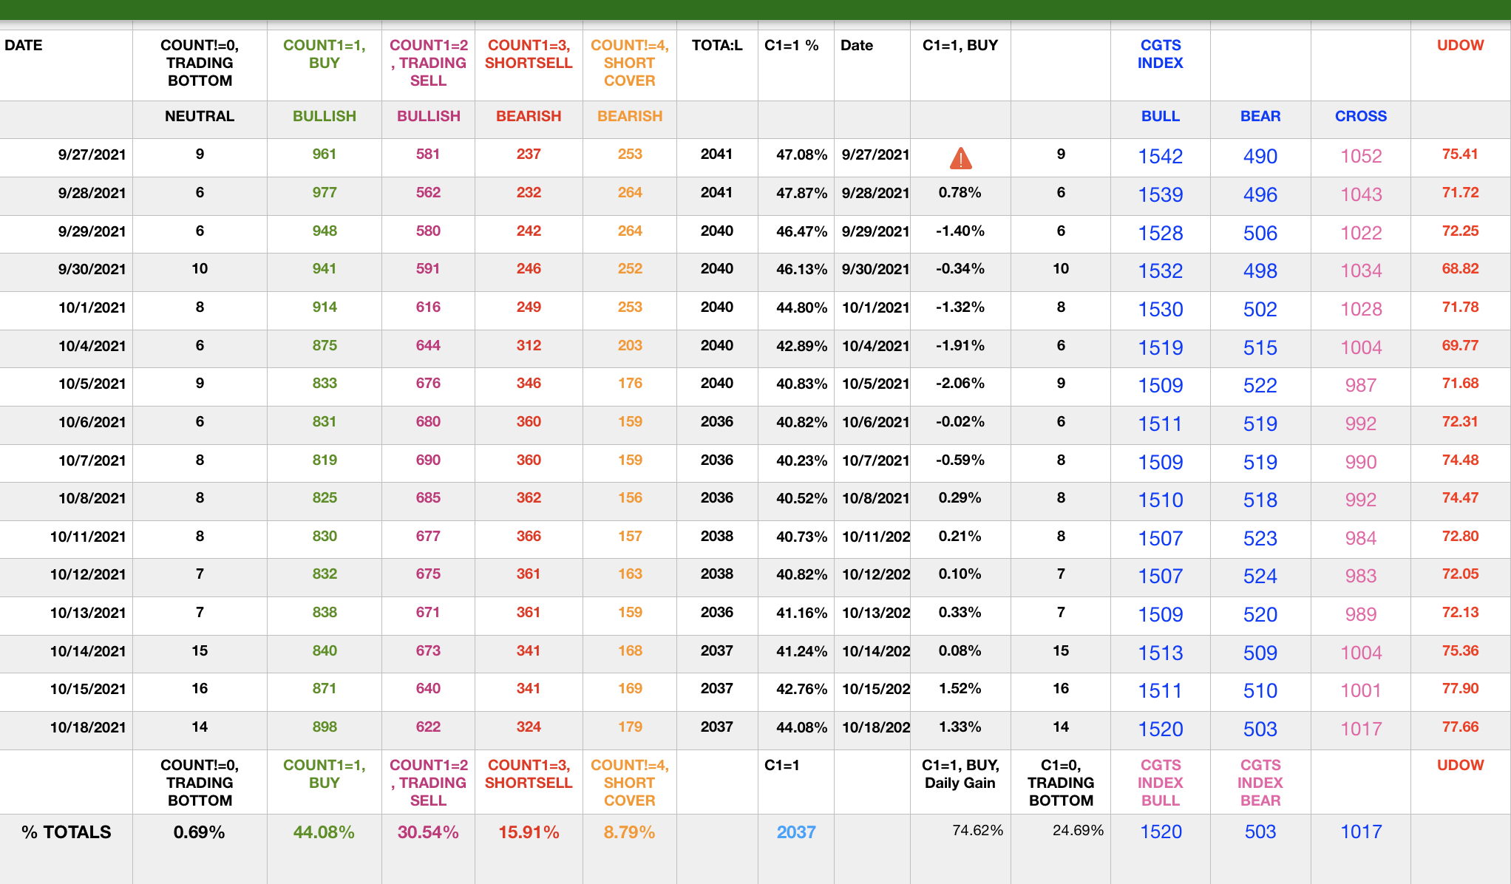The width and height of the screenshot is (1511, 884).
Task: Select the BULL value 1542 cell
Action: (1160, 156)
